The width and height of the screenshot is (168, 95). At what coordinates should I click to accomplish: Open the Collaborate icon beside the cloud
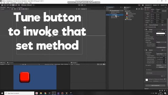pos(139,5)
